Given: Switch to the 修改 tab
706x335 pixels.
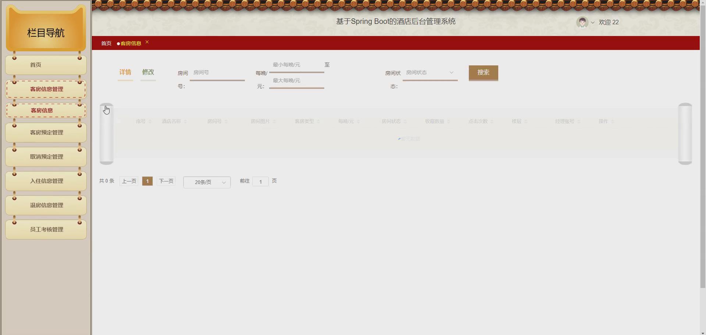Looking at the screenshot, I should 148,72.
